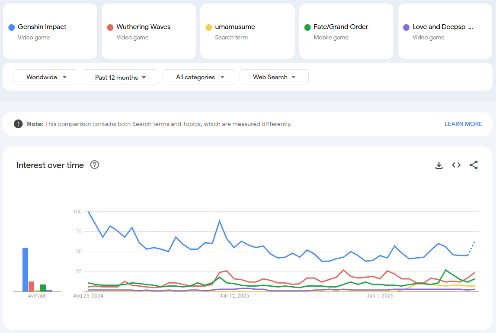Open the Interest over time help icon
496x333 pixels.
[x=95, y=165]
